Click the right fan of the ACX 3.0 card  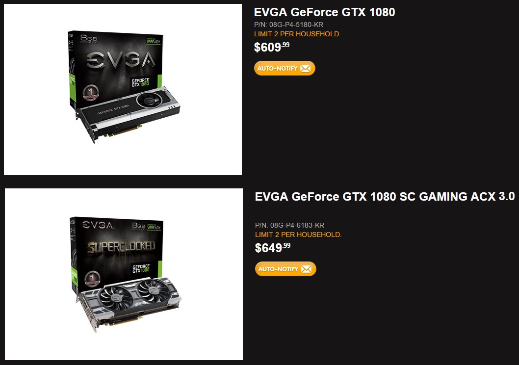coord(154,290)
